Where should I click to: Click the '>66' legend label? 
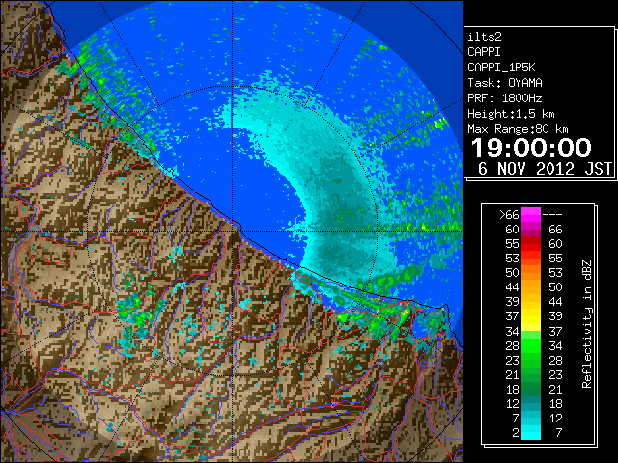coord(509,215)
